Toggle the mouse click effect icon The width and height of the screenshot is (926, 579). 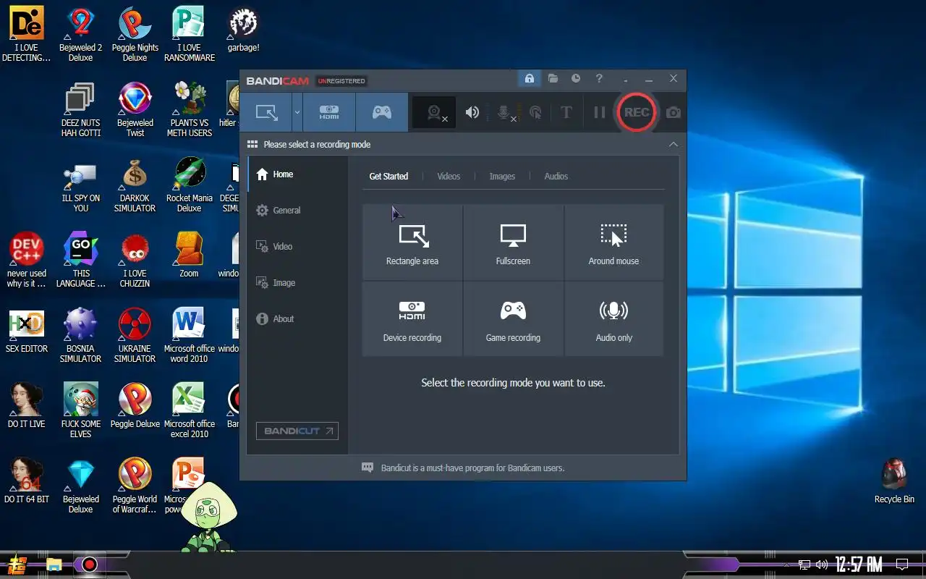click(535, 112)
